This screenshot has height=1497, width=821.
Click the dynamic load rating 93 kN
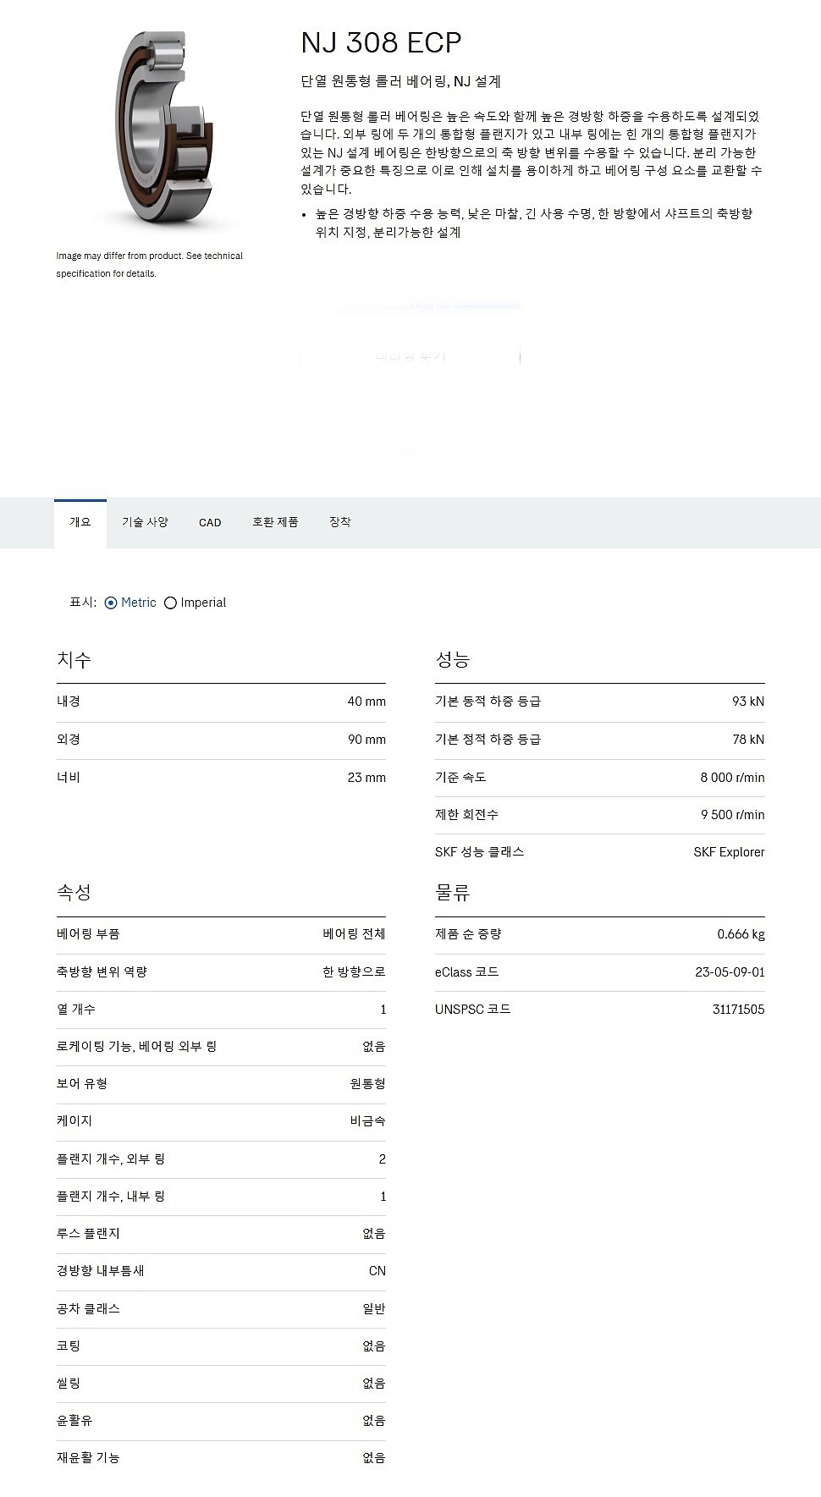[x=748, y=702]
